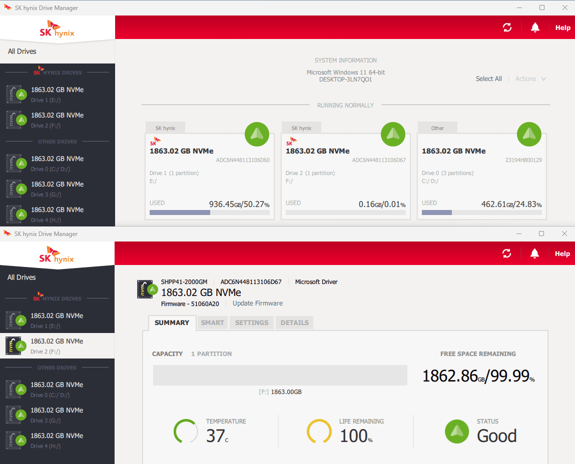Open All Drives in bottom window sidebar

(22, 277)
